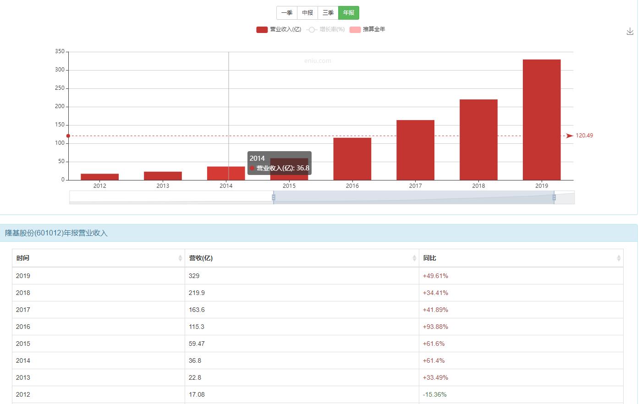642x404 pixels.
Task: Sort table by 同比 column
Action: 521,258
